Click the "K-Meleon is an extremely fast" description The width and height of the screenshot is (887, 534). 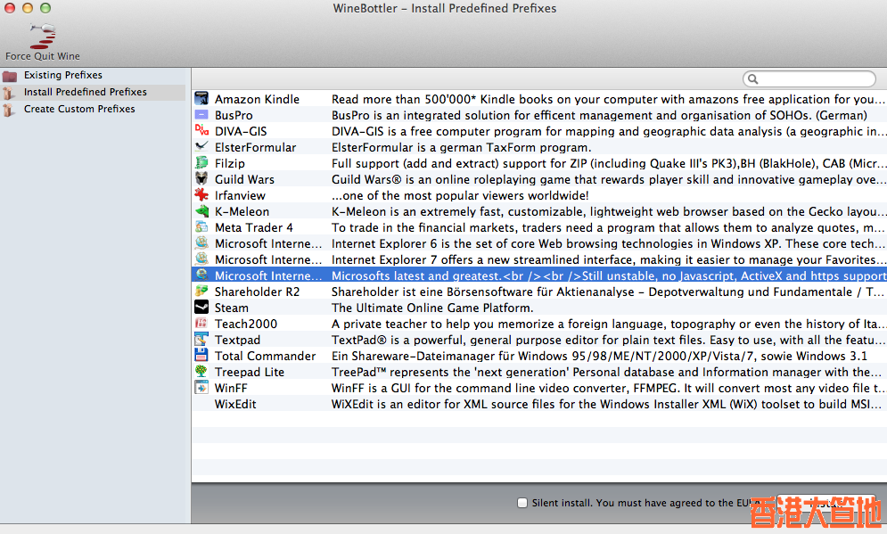pyautogui.click(x=608, y=211)
